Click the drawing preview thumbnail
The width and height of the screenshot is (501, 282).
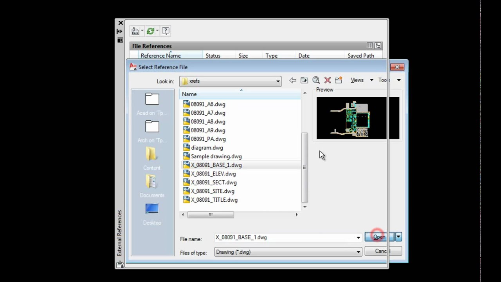tap(358, 118)
